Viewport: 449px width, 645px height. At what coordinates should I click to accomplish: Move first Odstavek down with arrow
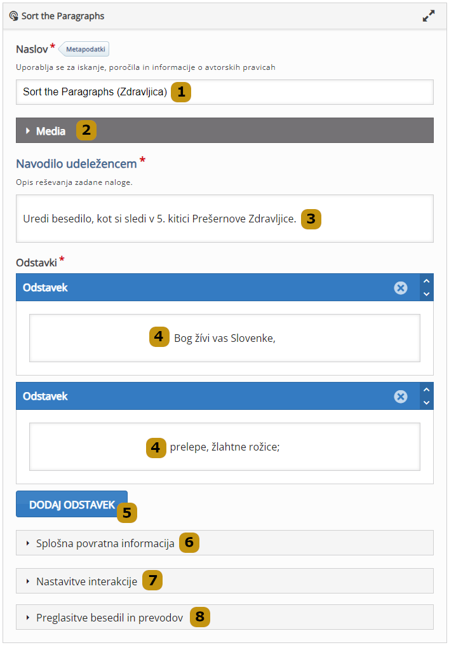pyautogui.click(x=427, y=294)
